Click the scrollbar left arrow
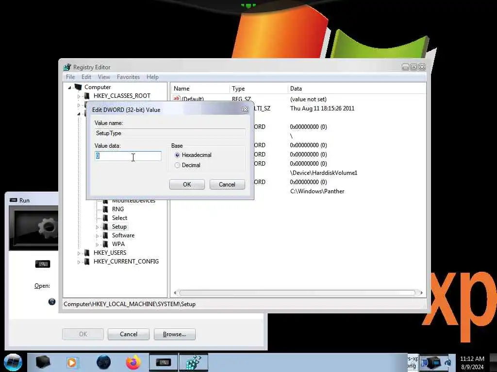 tap(175, 293)
